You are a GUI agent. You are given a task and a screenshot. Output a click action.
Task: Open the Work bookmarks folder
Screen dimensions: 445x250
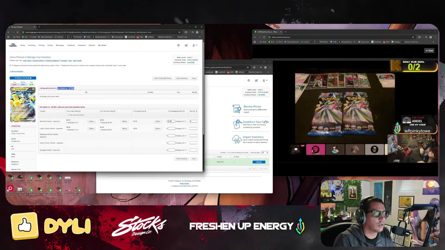point(16,37)
